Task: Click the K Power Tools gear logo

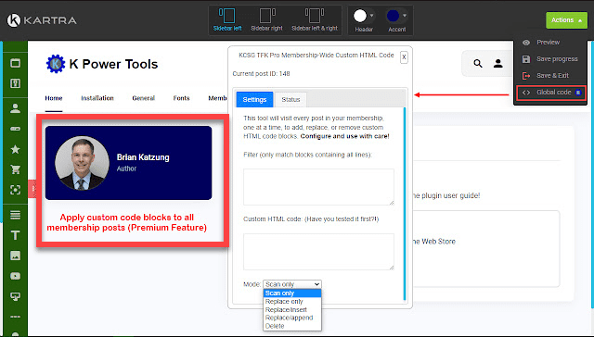Action: pos(56,64)
